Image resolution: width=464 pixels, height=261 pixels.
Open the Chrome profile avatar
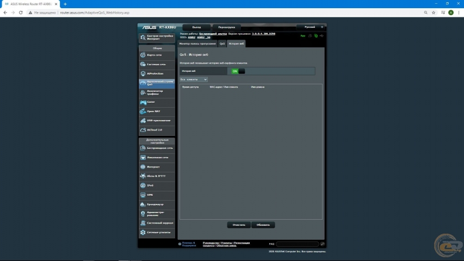(451, 13)
